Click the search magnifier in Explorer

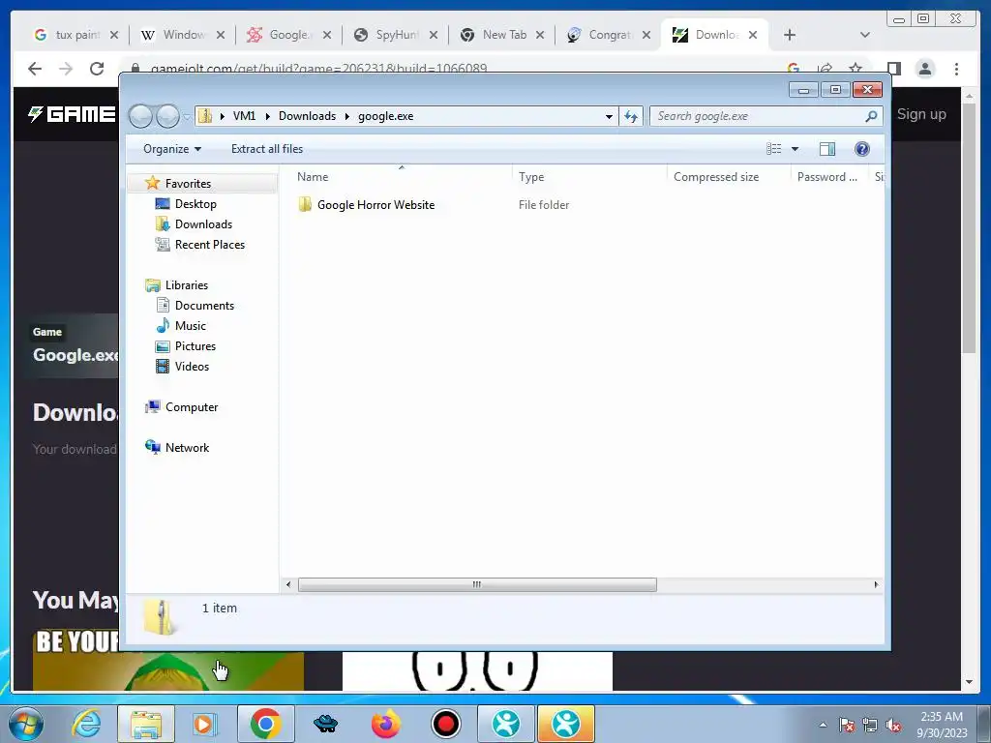click(871, 116)
